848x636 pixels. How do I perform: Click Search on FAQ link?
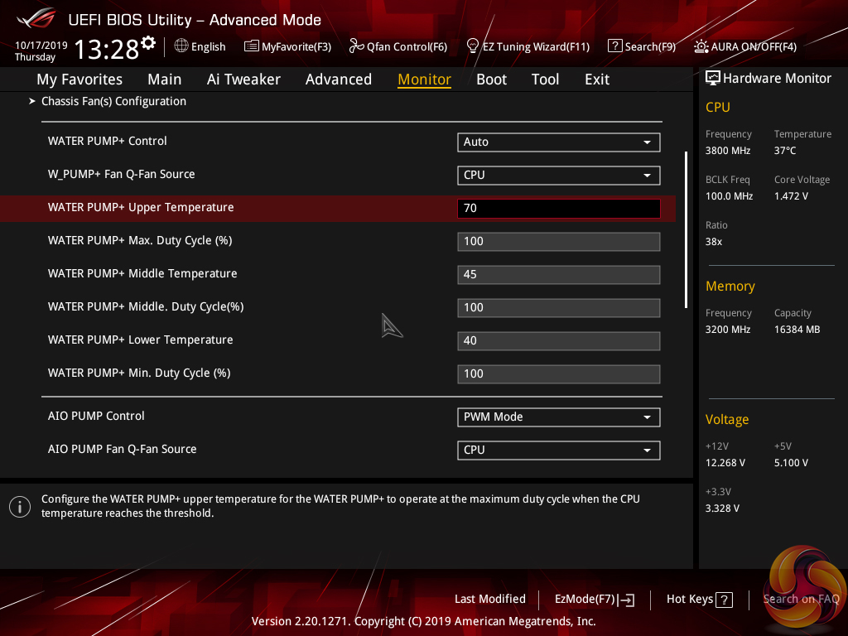tap(801, 599)
